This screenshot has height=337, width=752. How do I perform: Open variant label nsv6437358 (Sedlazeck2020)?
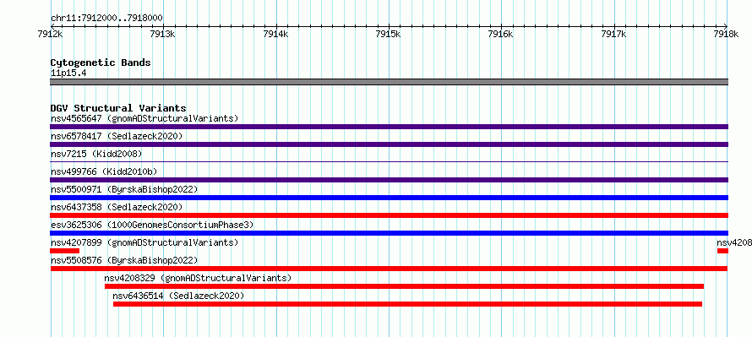tap(117, 207)
